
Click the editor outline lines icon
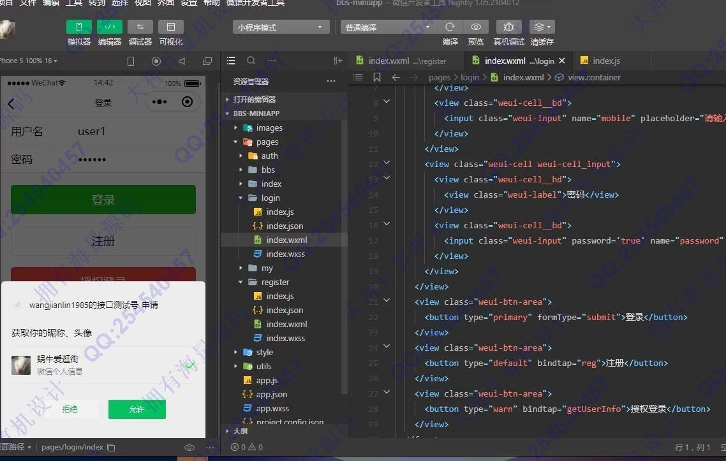point(358,77)
